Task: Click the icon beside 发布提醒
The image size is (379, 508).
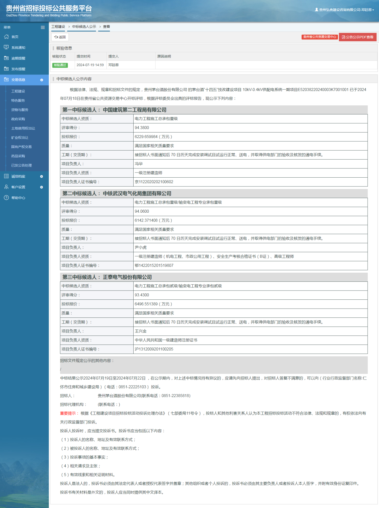Action: pyautogui.click(x=6, y=69)
